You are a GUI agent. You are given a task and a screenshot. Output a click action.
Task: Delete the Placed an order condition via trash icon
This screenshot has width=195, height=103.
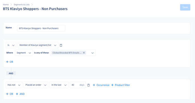(88, 85)
